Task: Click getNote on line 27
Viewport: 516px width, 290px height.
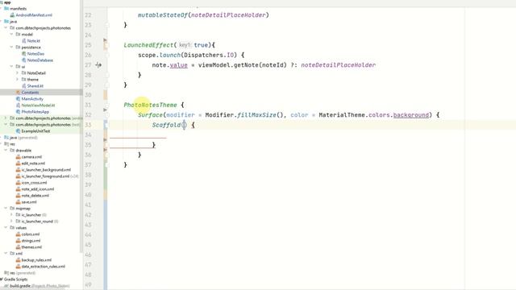Action: 246,65
